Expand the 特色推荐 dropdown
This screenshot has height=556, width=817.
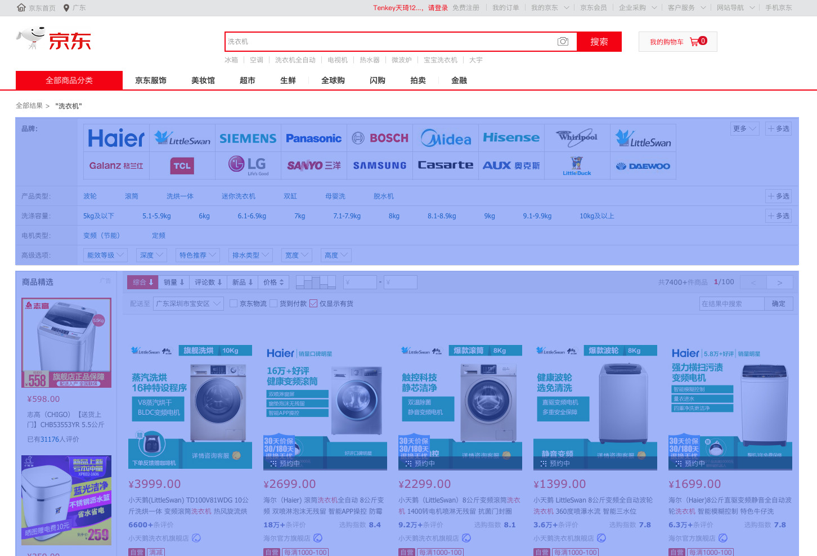coord(197,255)
